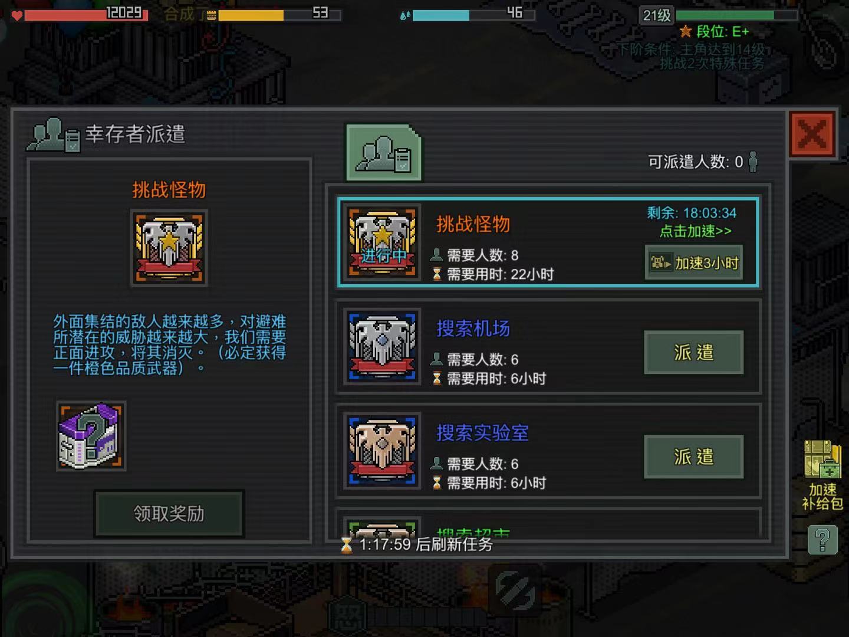Click the red X close button
This screenshot has height=637, width=849.
(812, 134)
